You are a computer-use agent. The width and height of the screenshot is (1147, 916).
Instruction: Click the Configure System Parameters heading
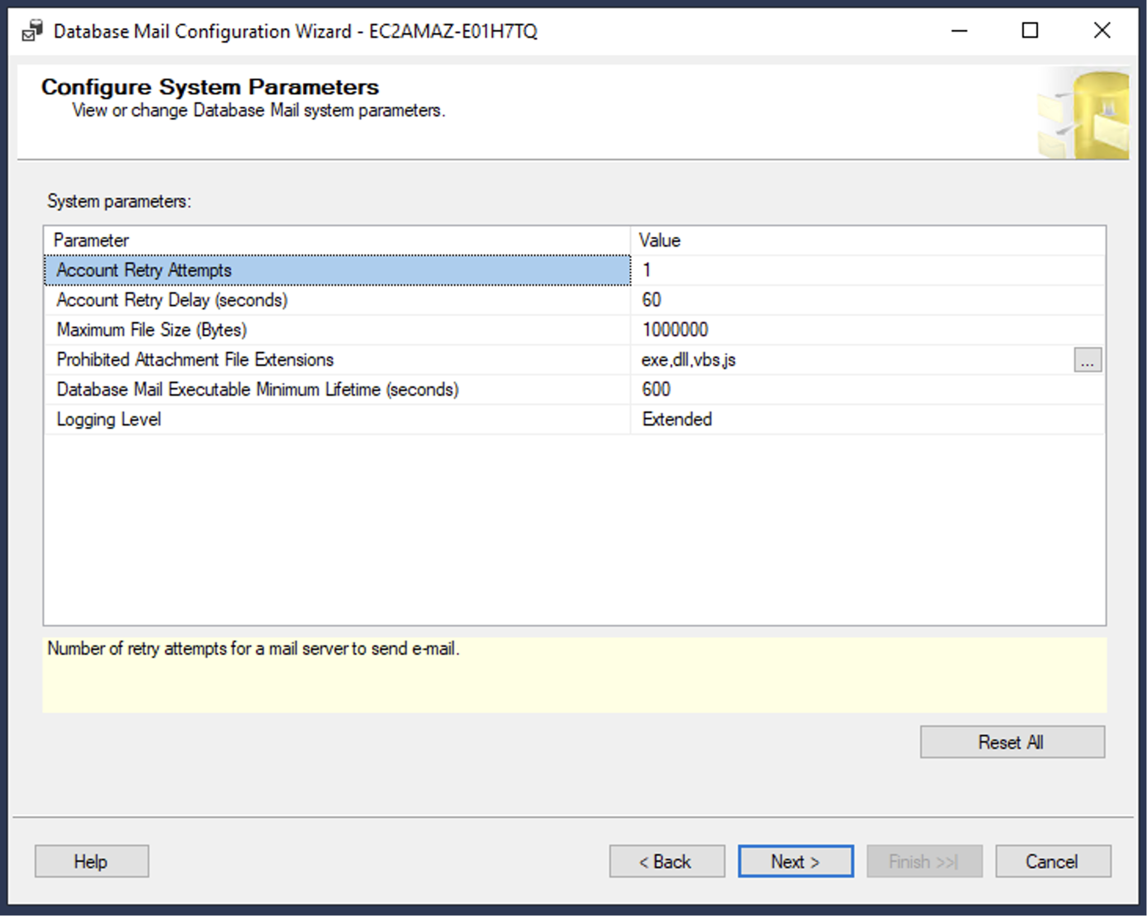point(210,87)
